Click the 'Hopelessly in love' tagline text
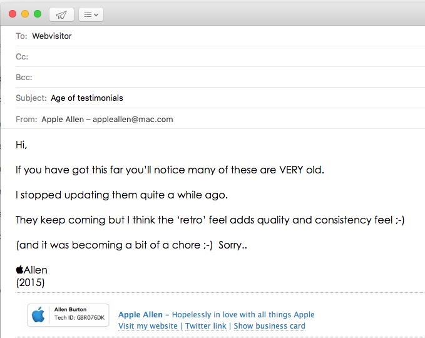Screen dimensions: 425x338 tap(243, 315)
